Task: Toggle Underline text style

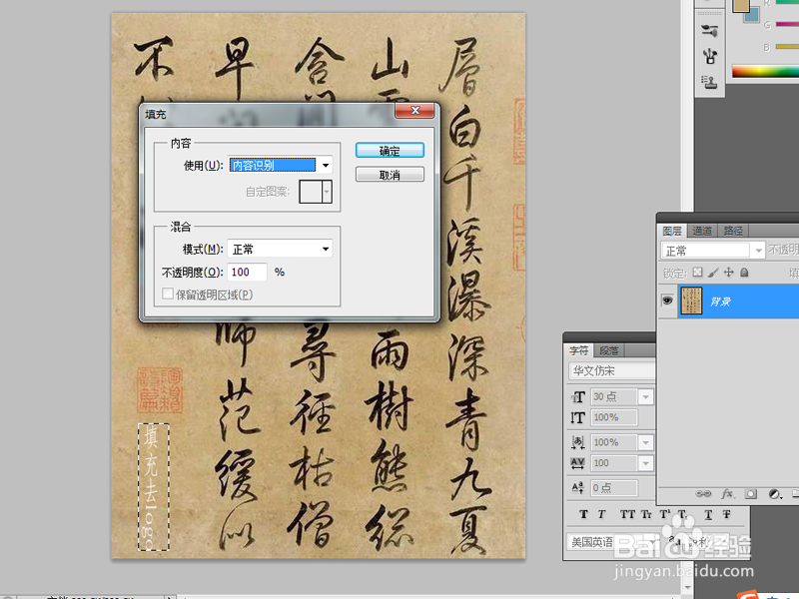Action: (708, 514)
